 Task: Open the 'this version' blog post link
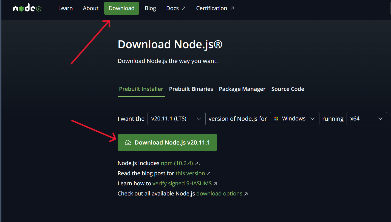(x=190, y=173)
